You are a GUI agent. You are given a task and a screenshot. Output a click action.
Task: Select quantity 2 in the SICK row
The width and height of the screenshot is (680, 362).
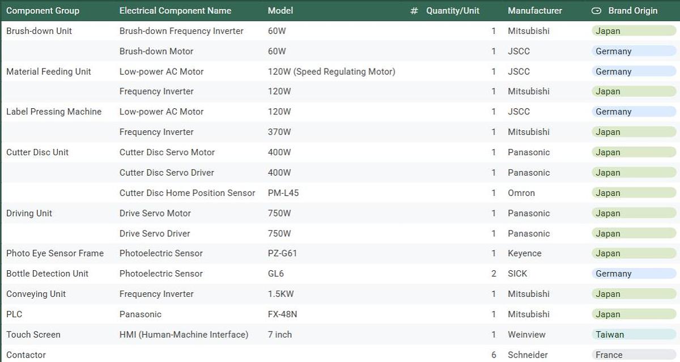pos(494,274)
